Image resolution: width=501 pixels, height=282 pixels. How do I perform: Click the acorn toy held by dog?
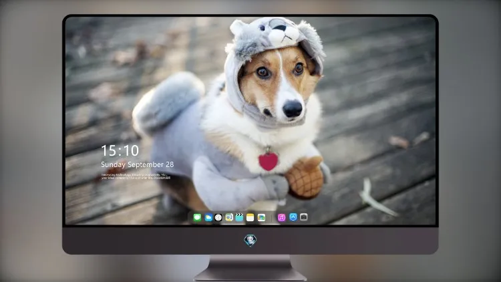[305, 177]
